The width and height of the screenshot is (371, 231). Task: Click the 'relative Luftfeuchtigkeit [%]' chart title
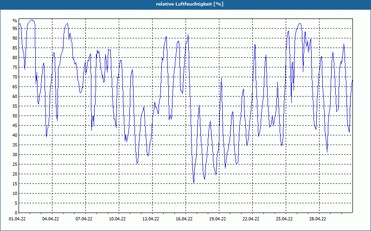[190, 4]
